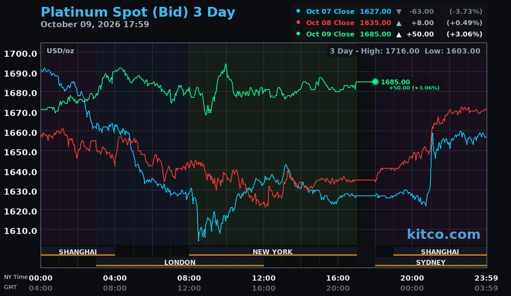Image resolution: width=511 pixels, height=296 pixels.
Task: Click the 1680.0 y-axis label
Action: click(21, 93)
